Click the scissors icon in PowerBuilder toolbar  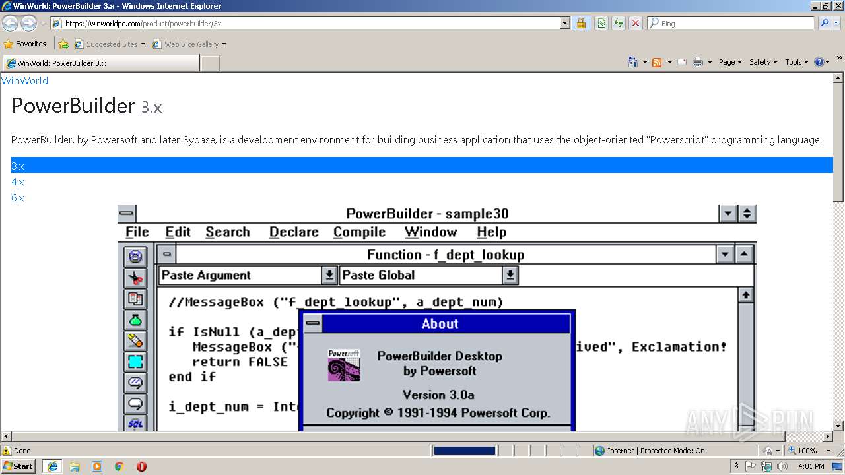(x=135, y=278)
